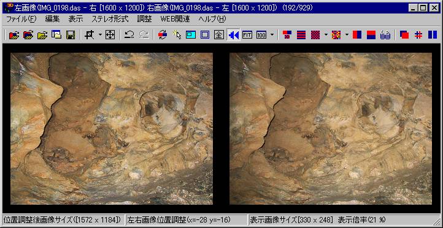
Task: Open the ファイル(F) menu
Action: pyautogui.click(x=21, y=19)
